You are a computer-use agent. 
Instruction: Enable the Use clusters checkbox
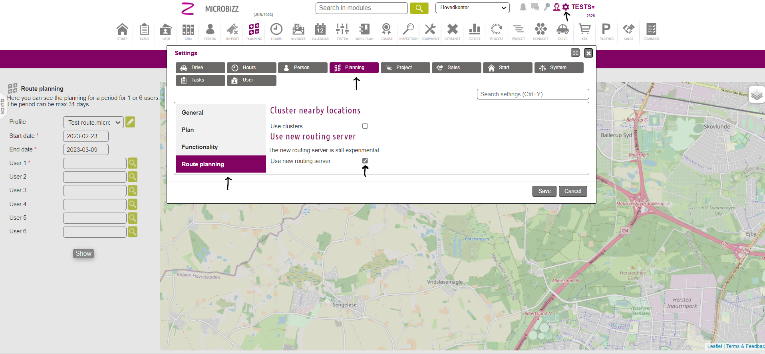point(365,126)
